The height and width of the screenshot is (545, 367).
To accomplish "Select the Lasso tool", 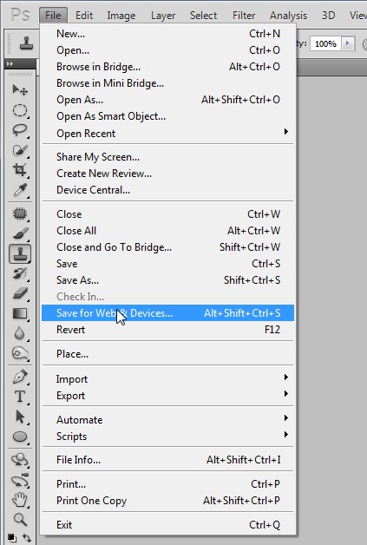I will click(20, 130).
